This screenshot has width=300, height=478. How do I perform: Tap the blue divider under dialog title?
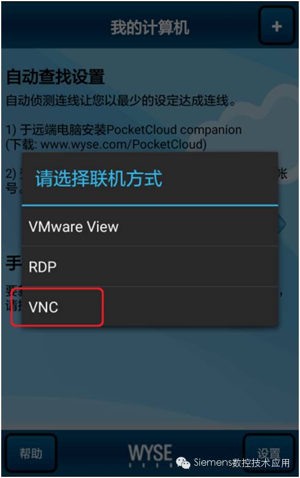point(150,206)
